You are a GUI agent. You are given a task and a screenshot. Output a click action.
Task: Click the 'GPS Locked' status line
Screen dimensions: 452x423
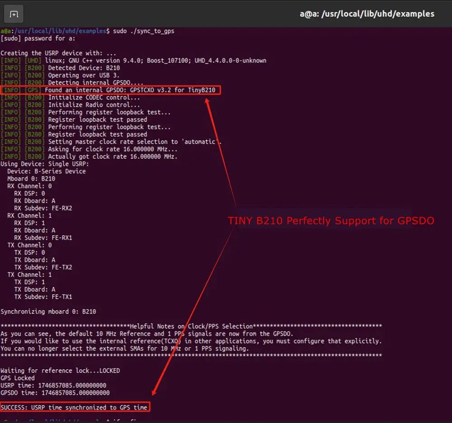17,378
